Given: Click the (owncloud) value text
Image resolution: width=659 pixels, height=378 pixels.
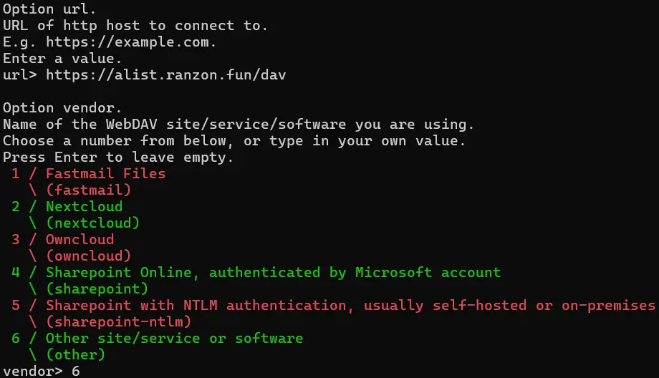Looking at the screenshot, I should 88,256.
